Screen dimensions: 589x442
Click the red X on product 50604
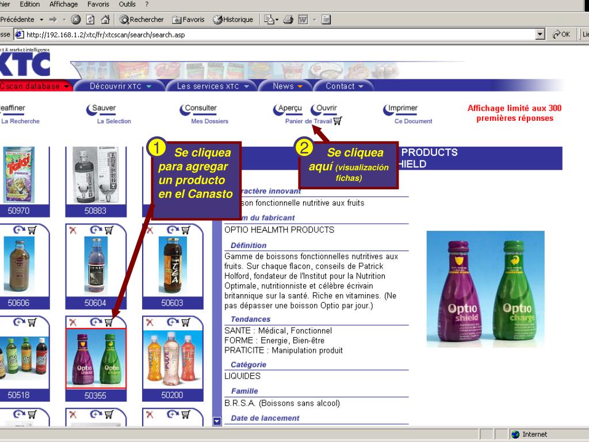click(x=73, y=230)
